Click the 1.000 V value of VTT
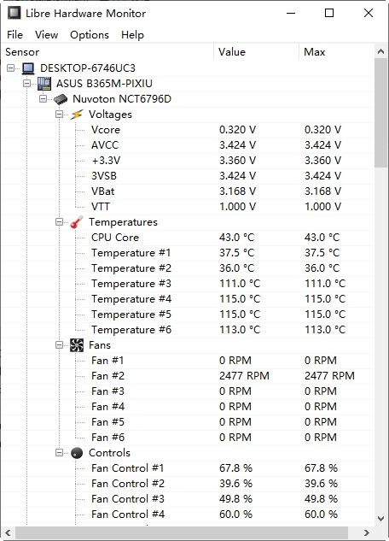389x541 pixels. (x=237, y=207)
